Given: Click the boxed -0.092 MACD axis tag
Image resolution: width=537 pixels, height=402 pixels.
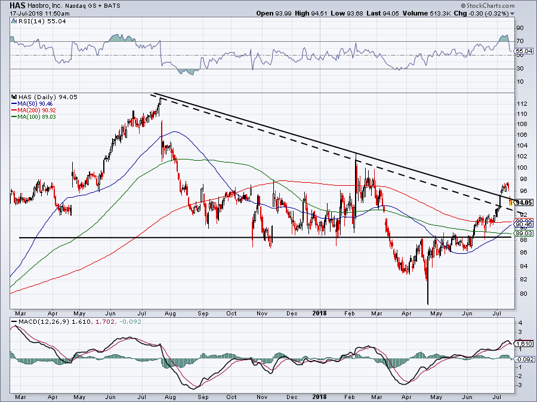Looking at the screenshot, I should pos(524,359).
